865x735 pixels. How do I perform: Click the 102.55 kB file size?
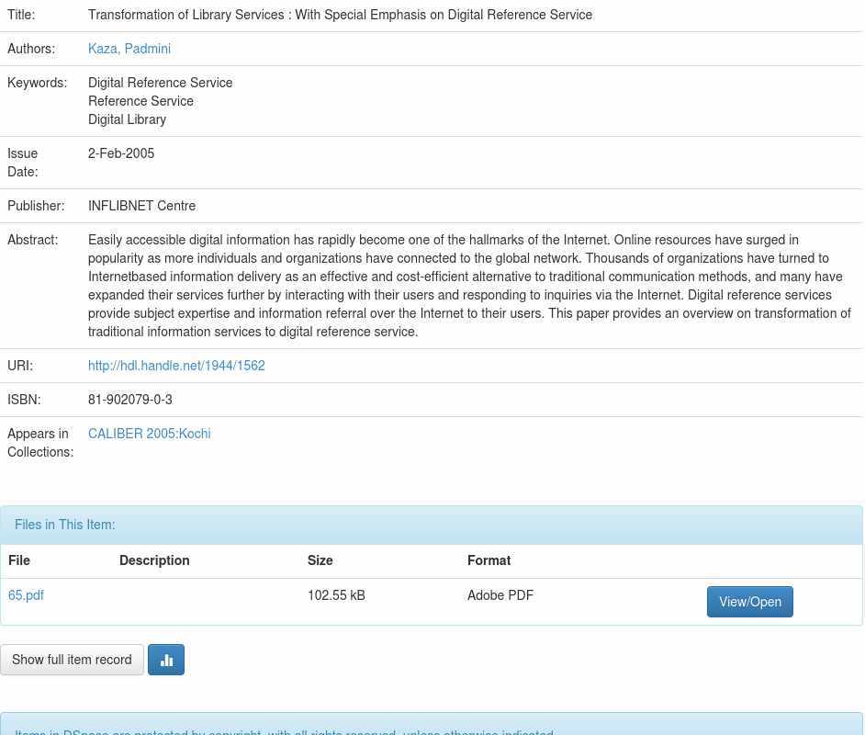[336, 595]
